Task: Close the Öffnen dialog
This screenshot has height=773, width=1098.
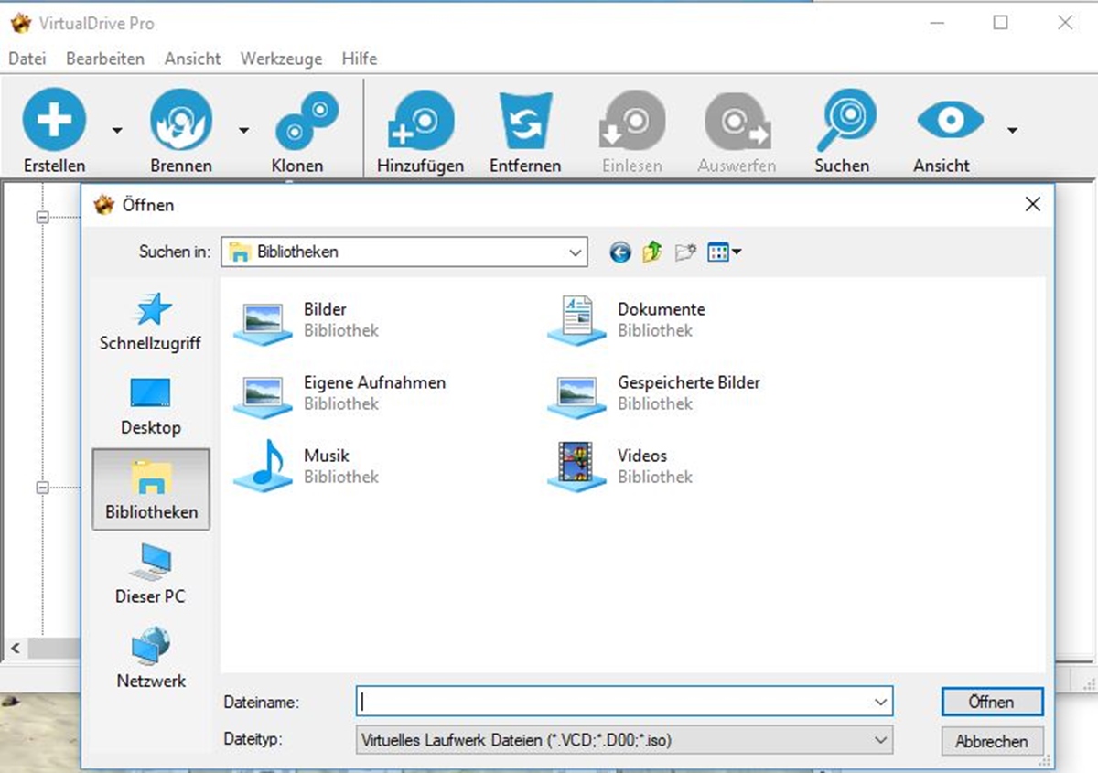Action: point(1033,205)
